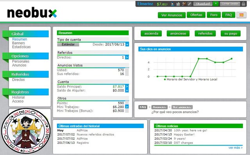Open the FAQ page
The image size is (250, 155).
pos(229,15)
